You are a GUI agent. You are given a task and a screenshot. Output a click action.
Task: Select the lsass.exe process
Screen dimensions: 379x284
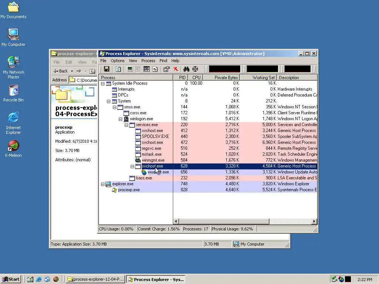point(208,178)
